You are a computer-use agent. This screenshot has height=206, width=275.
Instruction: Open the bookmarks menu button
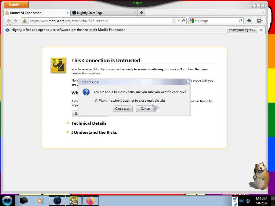coord(259,21)
